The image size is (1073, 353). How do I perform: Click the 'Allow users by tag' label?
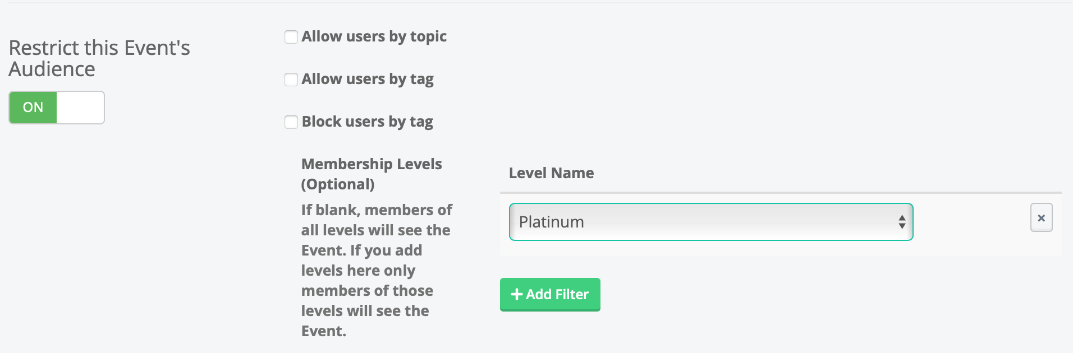pos(368,79)
